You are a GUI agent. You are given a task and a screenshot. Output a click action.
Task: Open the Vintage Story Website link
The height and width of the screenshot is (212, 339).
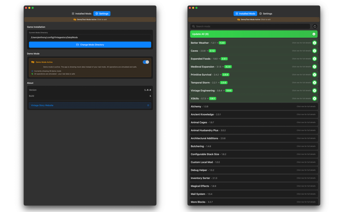coord(90,105)
